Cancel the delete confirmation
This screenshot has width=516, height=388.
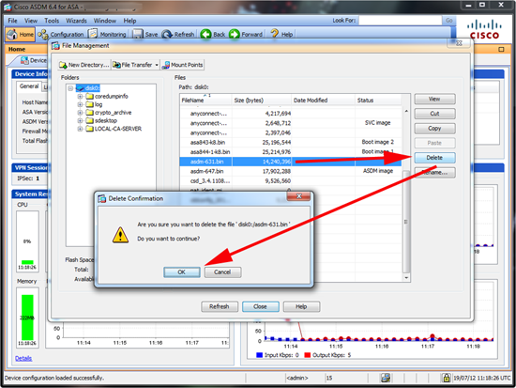point(222,272)
